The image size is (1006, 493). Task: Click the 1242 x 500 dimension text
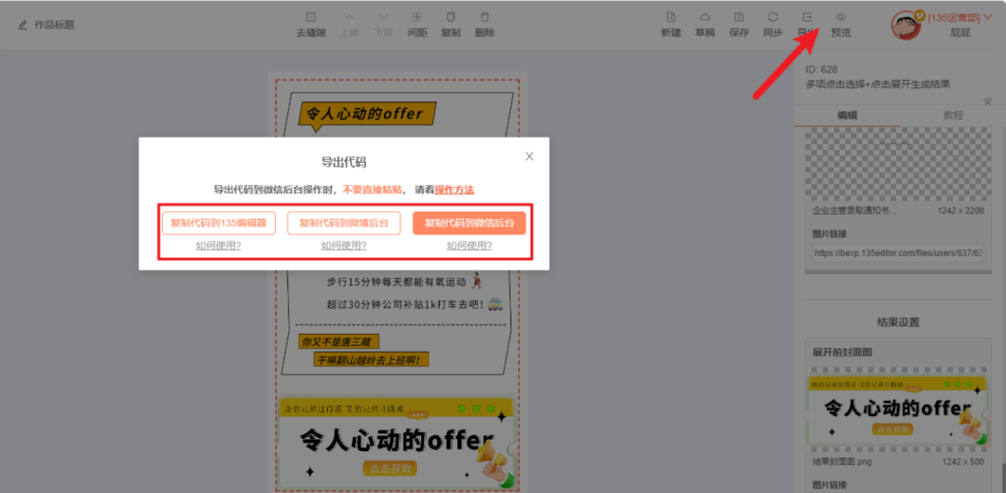[963, 461]
